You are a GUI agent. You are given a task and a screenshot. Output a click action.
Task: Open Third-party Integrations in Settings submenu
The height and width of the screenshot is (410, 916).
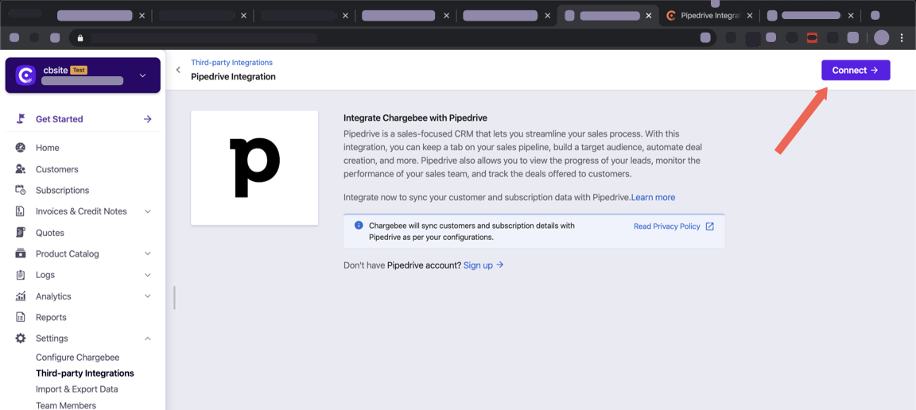tap(84, 373)
